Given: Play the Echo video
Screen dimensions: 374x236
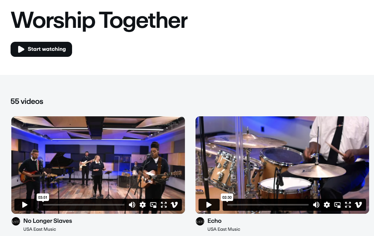Looking at the screenshot, I should [209, 205].
